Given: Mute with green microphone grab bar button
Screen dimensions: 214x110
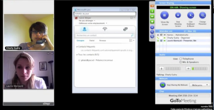Looking at the screenshot, I should click(152, 11).
